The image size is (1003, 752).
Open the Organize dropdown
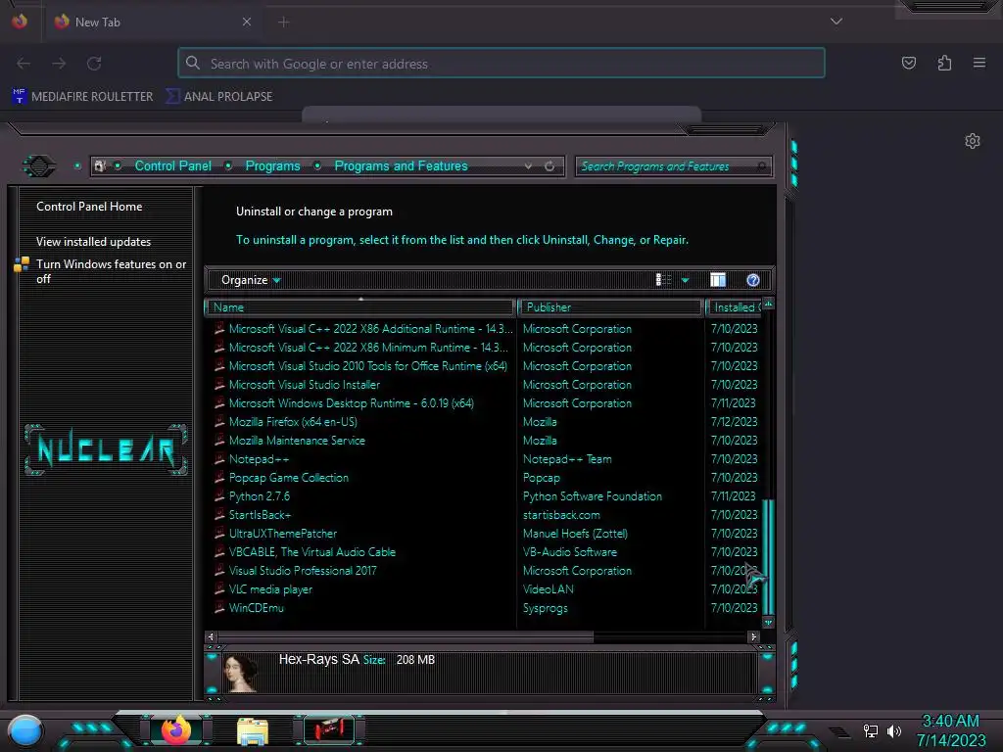(251, 280)
